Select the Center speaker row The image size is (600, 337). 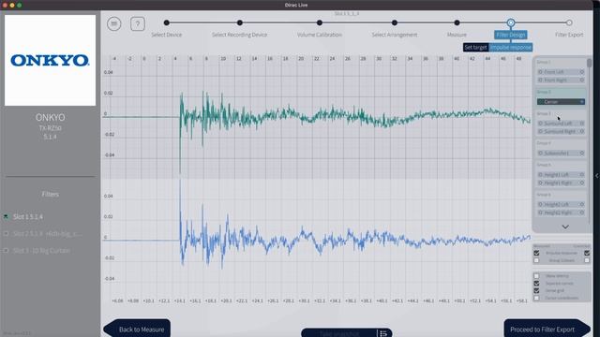tap(561, 102)
